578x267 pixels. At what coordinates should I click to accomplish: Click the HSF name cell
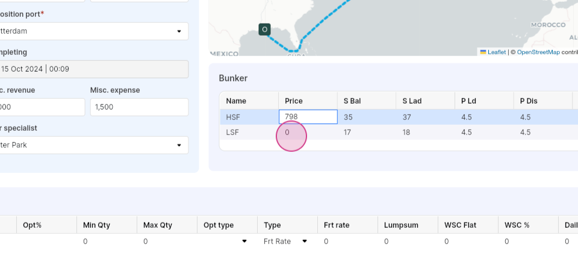pyautogui.click(x=249, y=118)
